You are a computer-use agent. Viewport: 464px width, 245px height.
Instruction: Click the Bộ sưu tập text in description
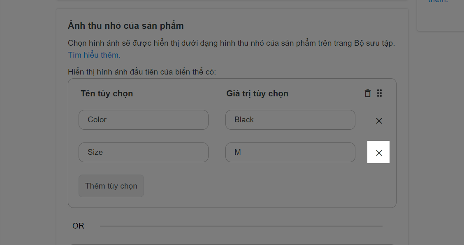pyautogui.click(x=374, y=43)
